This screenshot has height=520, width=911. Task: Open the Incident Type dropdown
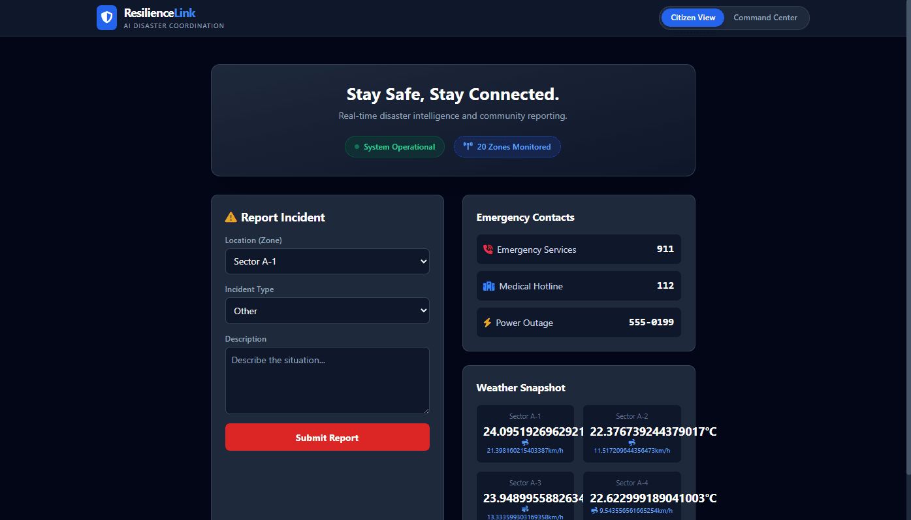327,310
